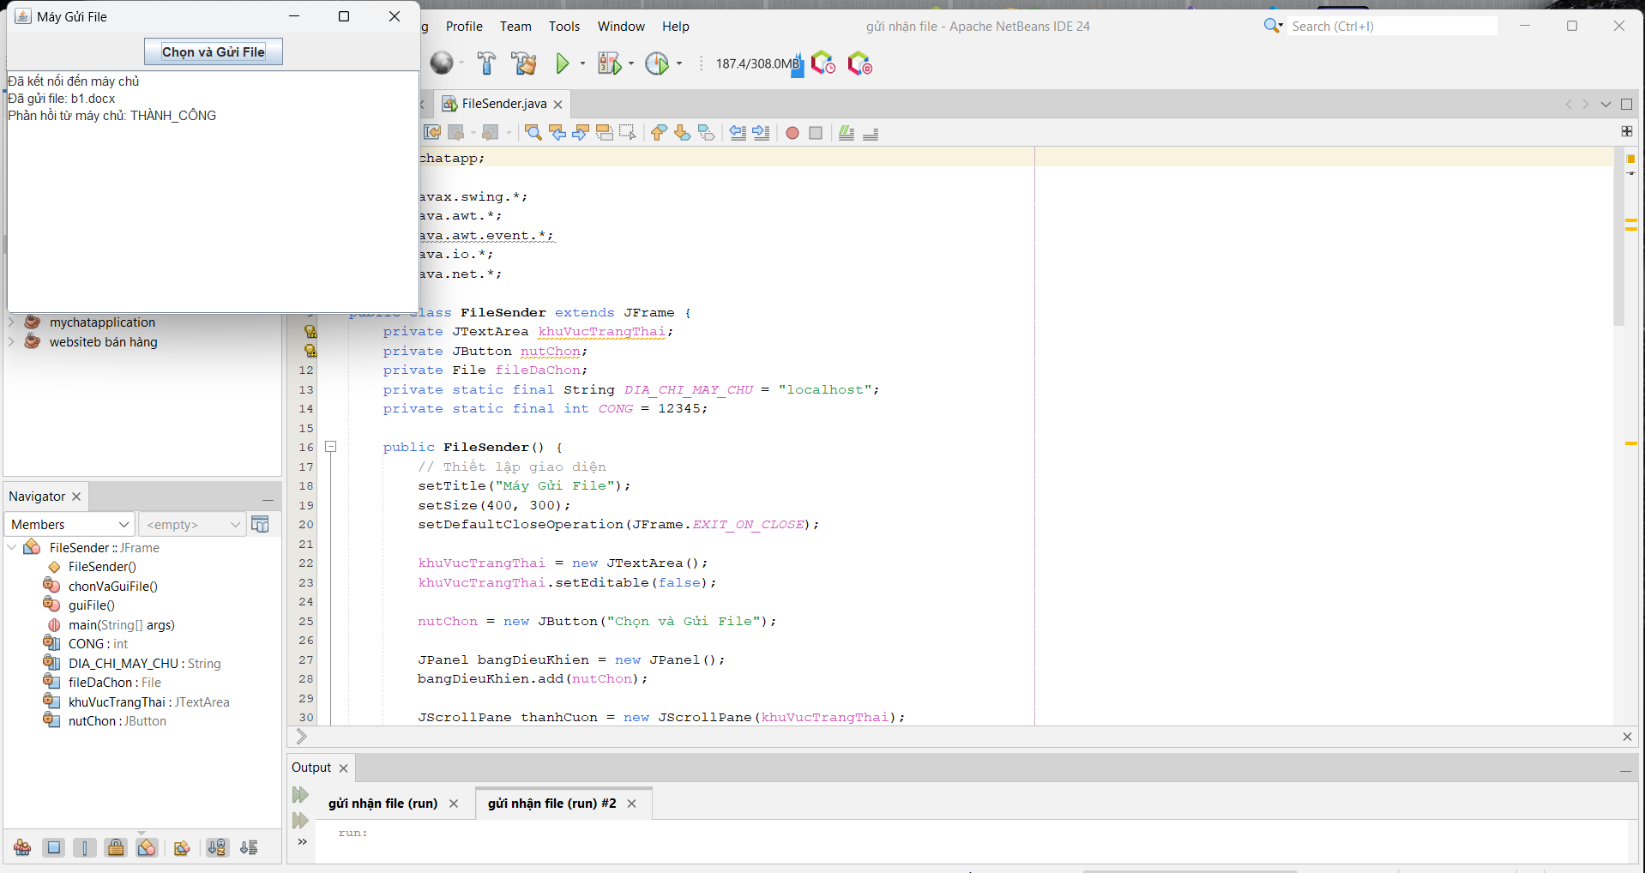
Task: Click the 'Chọn và Gửi File' button
Action: coord(214,52)
